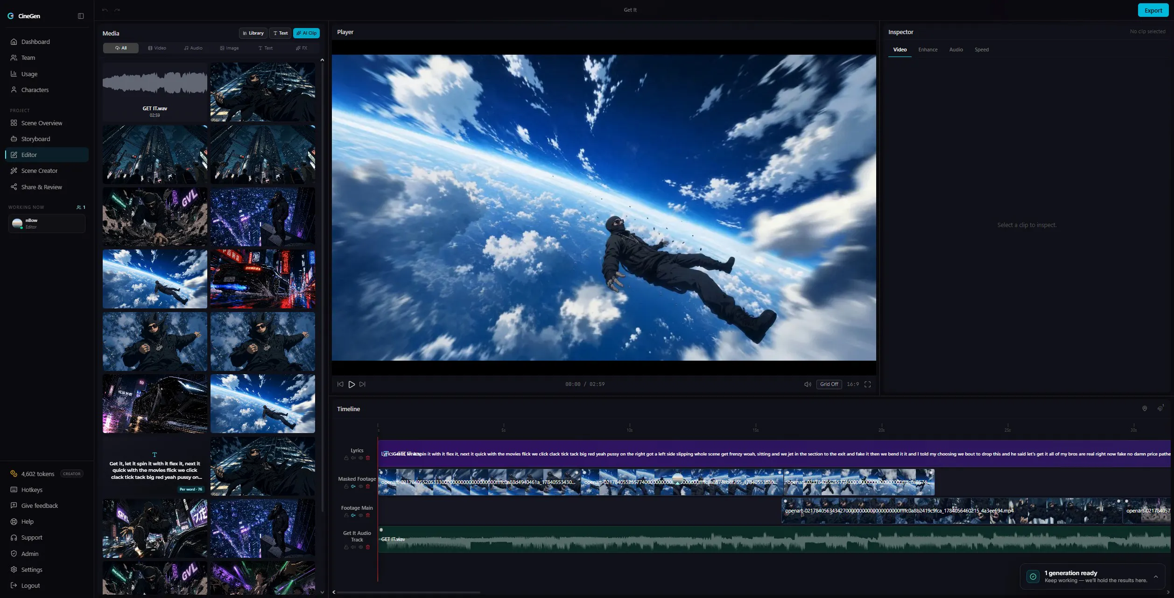Open the Storyboard view
Screen dimensions: 1174x598
(x=47, y=139)
